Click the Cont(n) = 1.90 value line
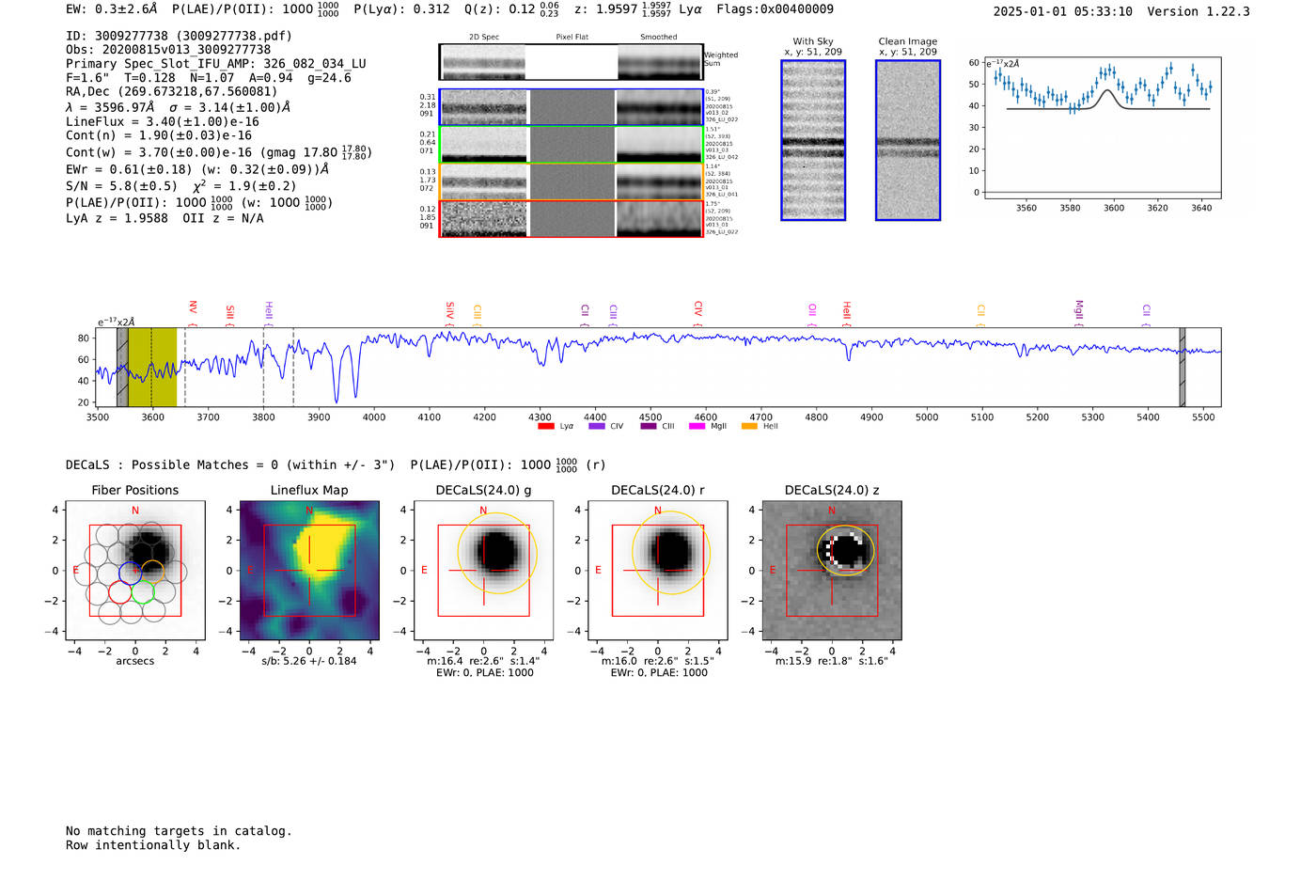 [159, 135]
